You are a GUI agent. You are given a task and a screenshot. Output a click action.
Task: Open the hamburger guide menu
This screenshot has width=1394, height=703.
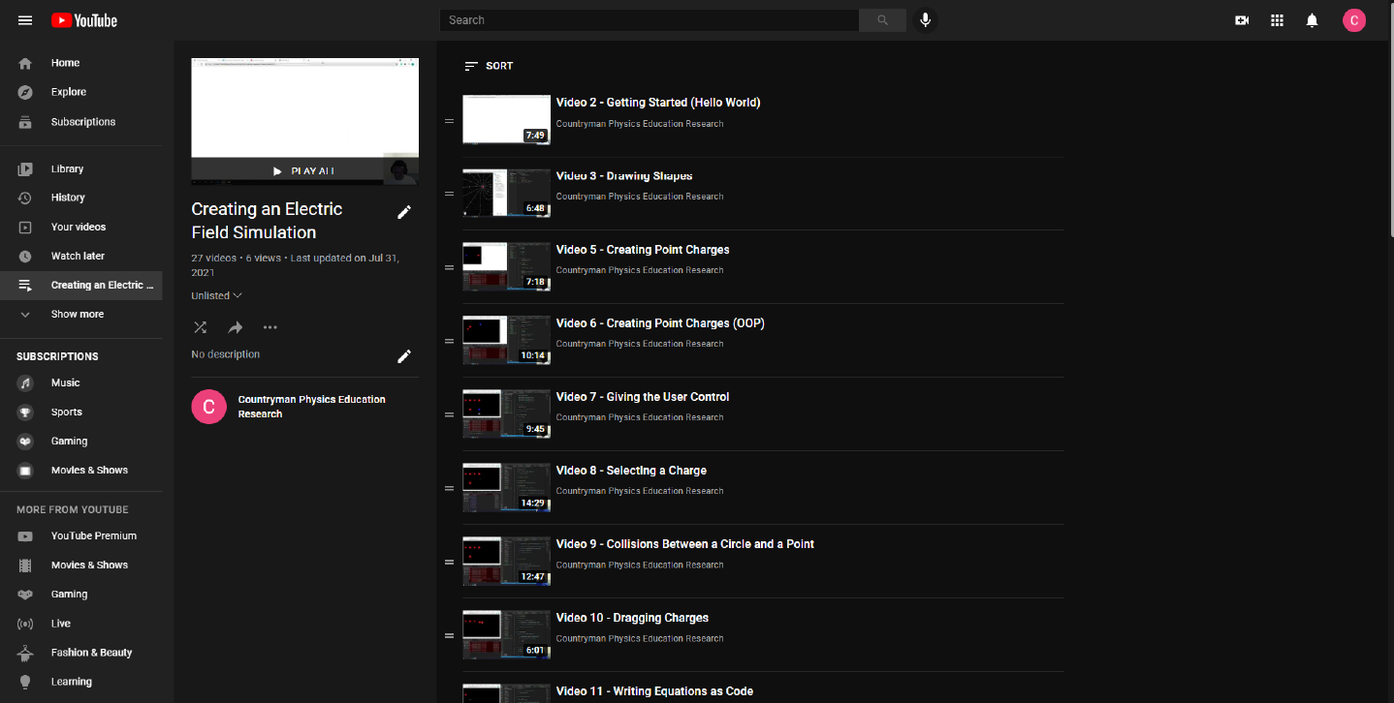[x=25, y=19]
